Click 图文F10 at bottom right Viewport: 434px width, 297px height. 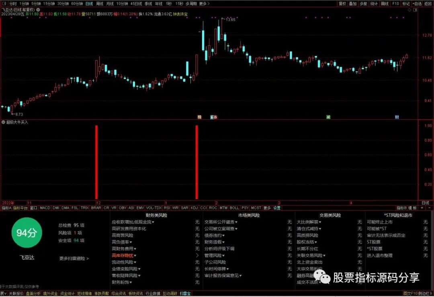point(410,293)
